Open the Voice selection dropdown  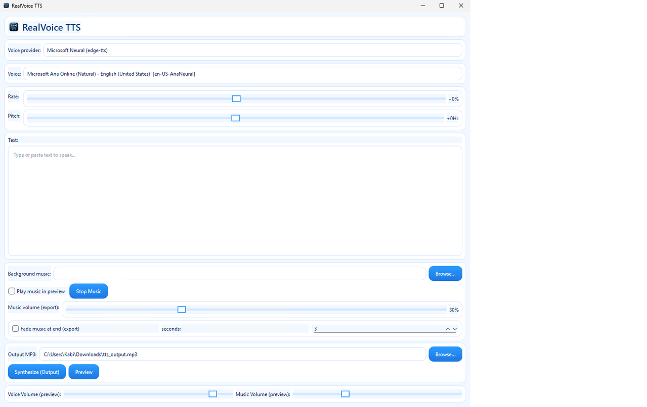(243, 74)
